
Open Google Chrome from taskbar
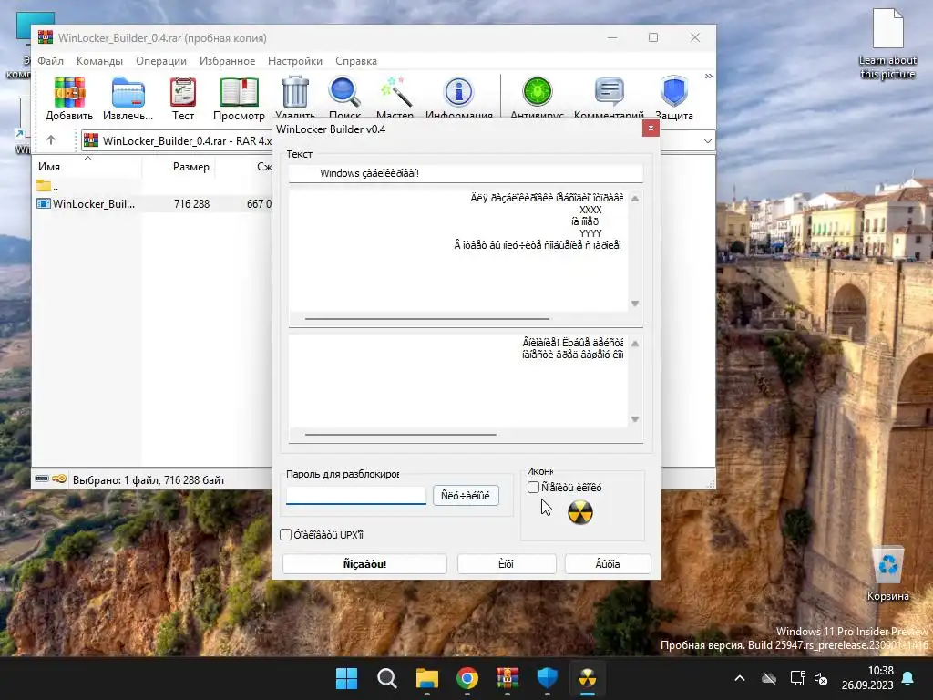coord(467,678)
